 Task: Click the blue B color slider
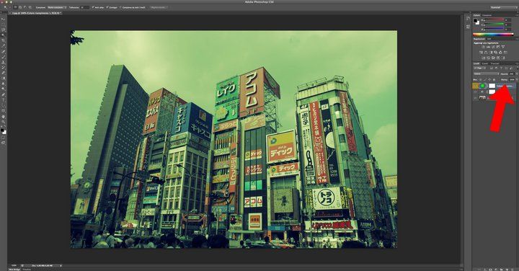click(x=494, y=28)
